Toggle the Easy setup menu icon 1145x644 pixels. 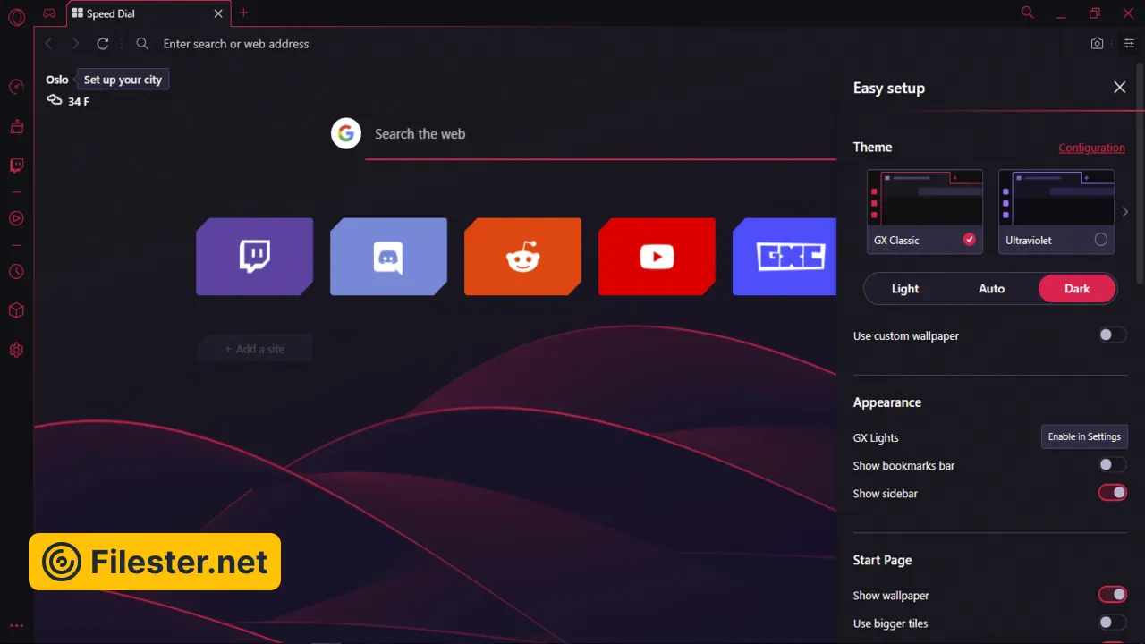pos(1129,44)
